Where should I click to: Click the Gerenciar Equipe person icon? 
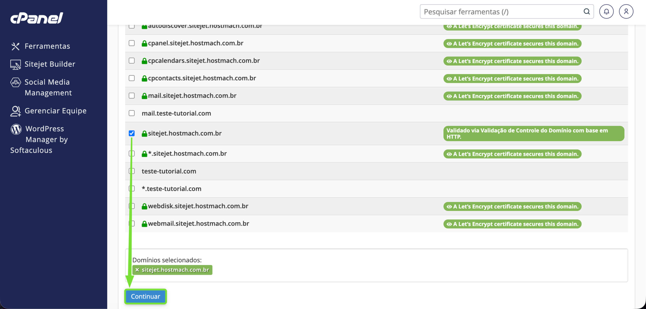(15, 111)
